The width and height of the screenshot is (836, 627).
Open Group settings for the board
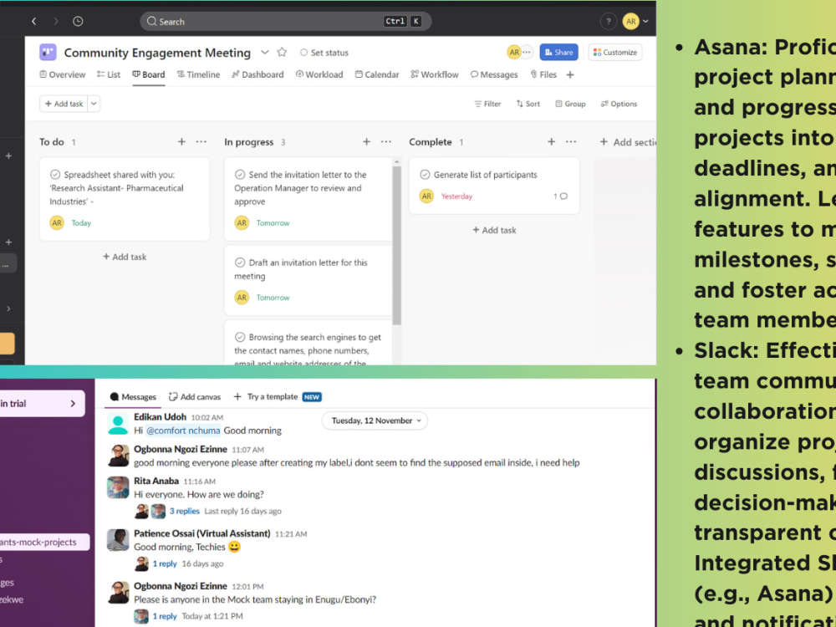coord(570,104)
